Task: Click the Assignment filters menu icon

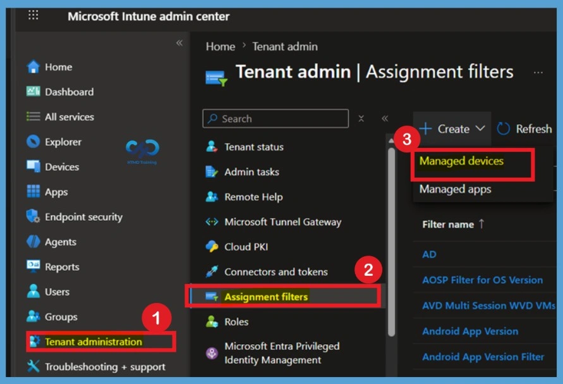Action: tap(212, 297)
